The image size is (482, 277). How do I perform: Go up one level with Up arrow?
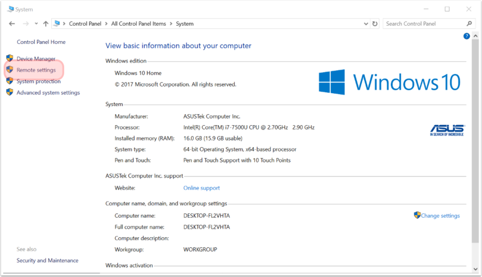(x=46, y=24)
